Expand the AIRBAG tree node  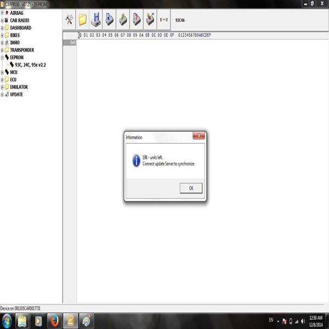tap(2, 13)
